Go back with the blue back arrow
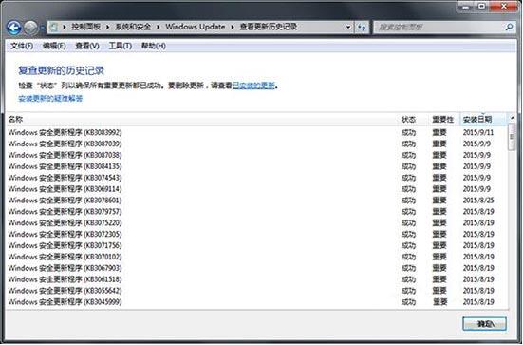The image size is (523, 345). [x=14, y=28]
